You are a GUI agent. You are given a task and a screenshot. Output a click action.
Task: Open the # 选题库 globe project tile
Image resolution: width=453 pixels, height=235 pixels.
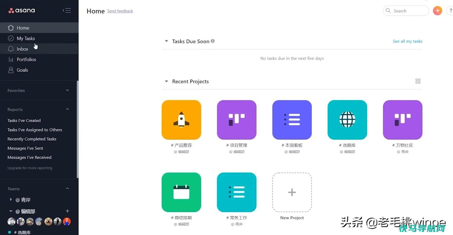coord(347,120)
